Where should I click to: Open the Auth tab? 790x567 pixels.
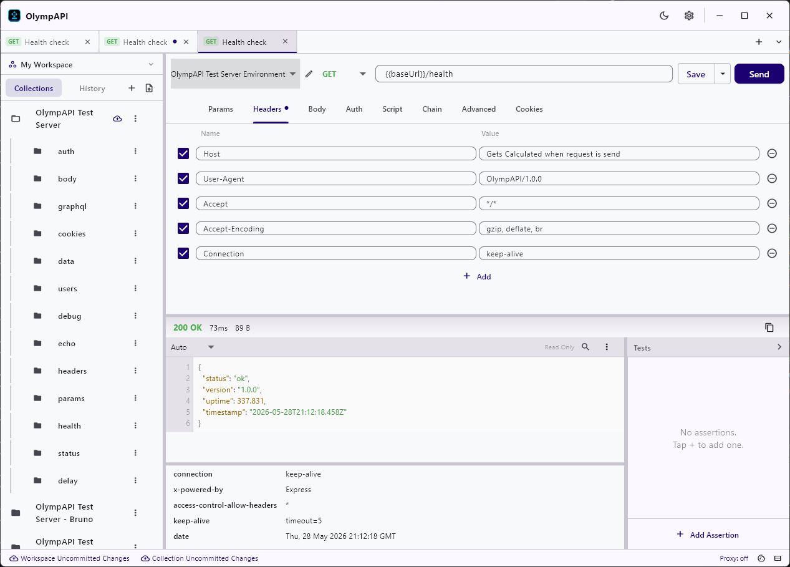354,109
